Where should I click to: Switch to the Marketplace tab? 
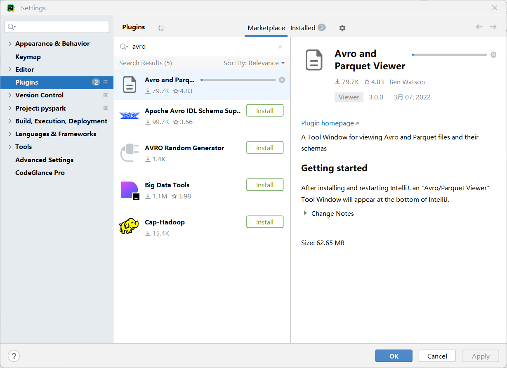[266, 28]
